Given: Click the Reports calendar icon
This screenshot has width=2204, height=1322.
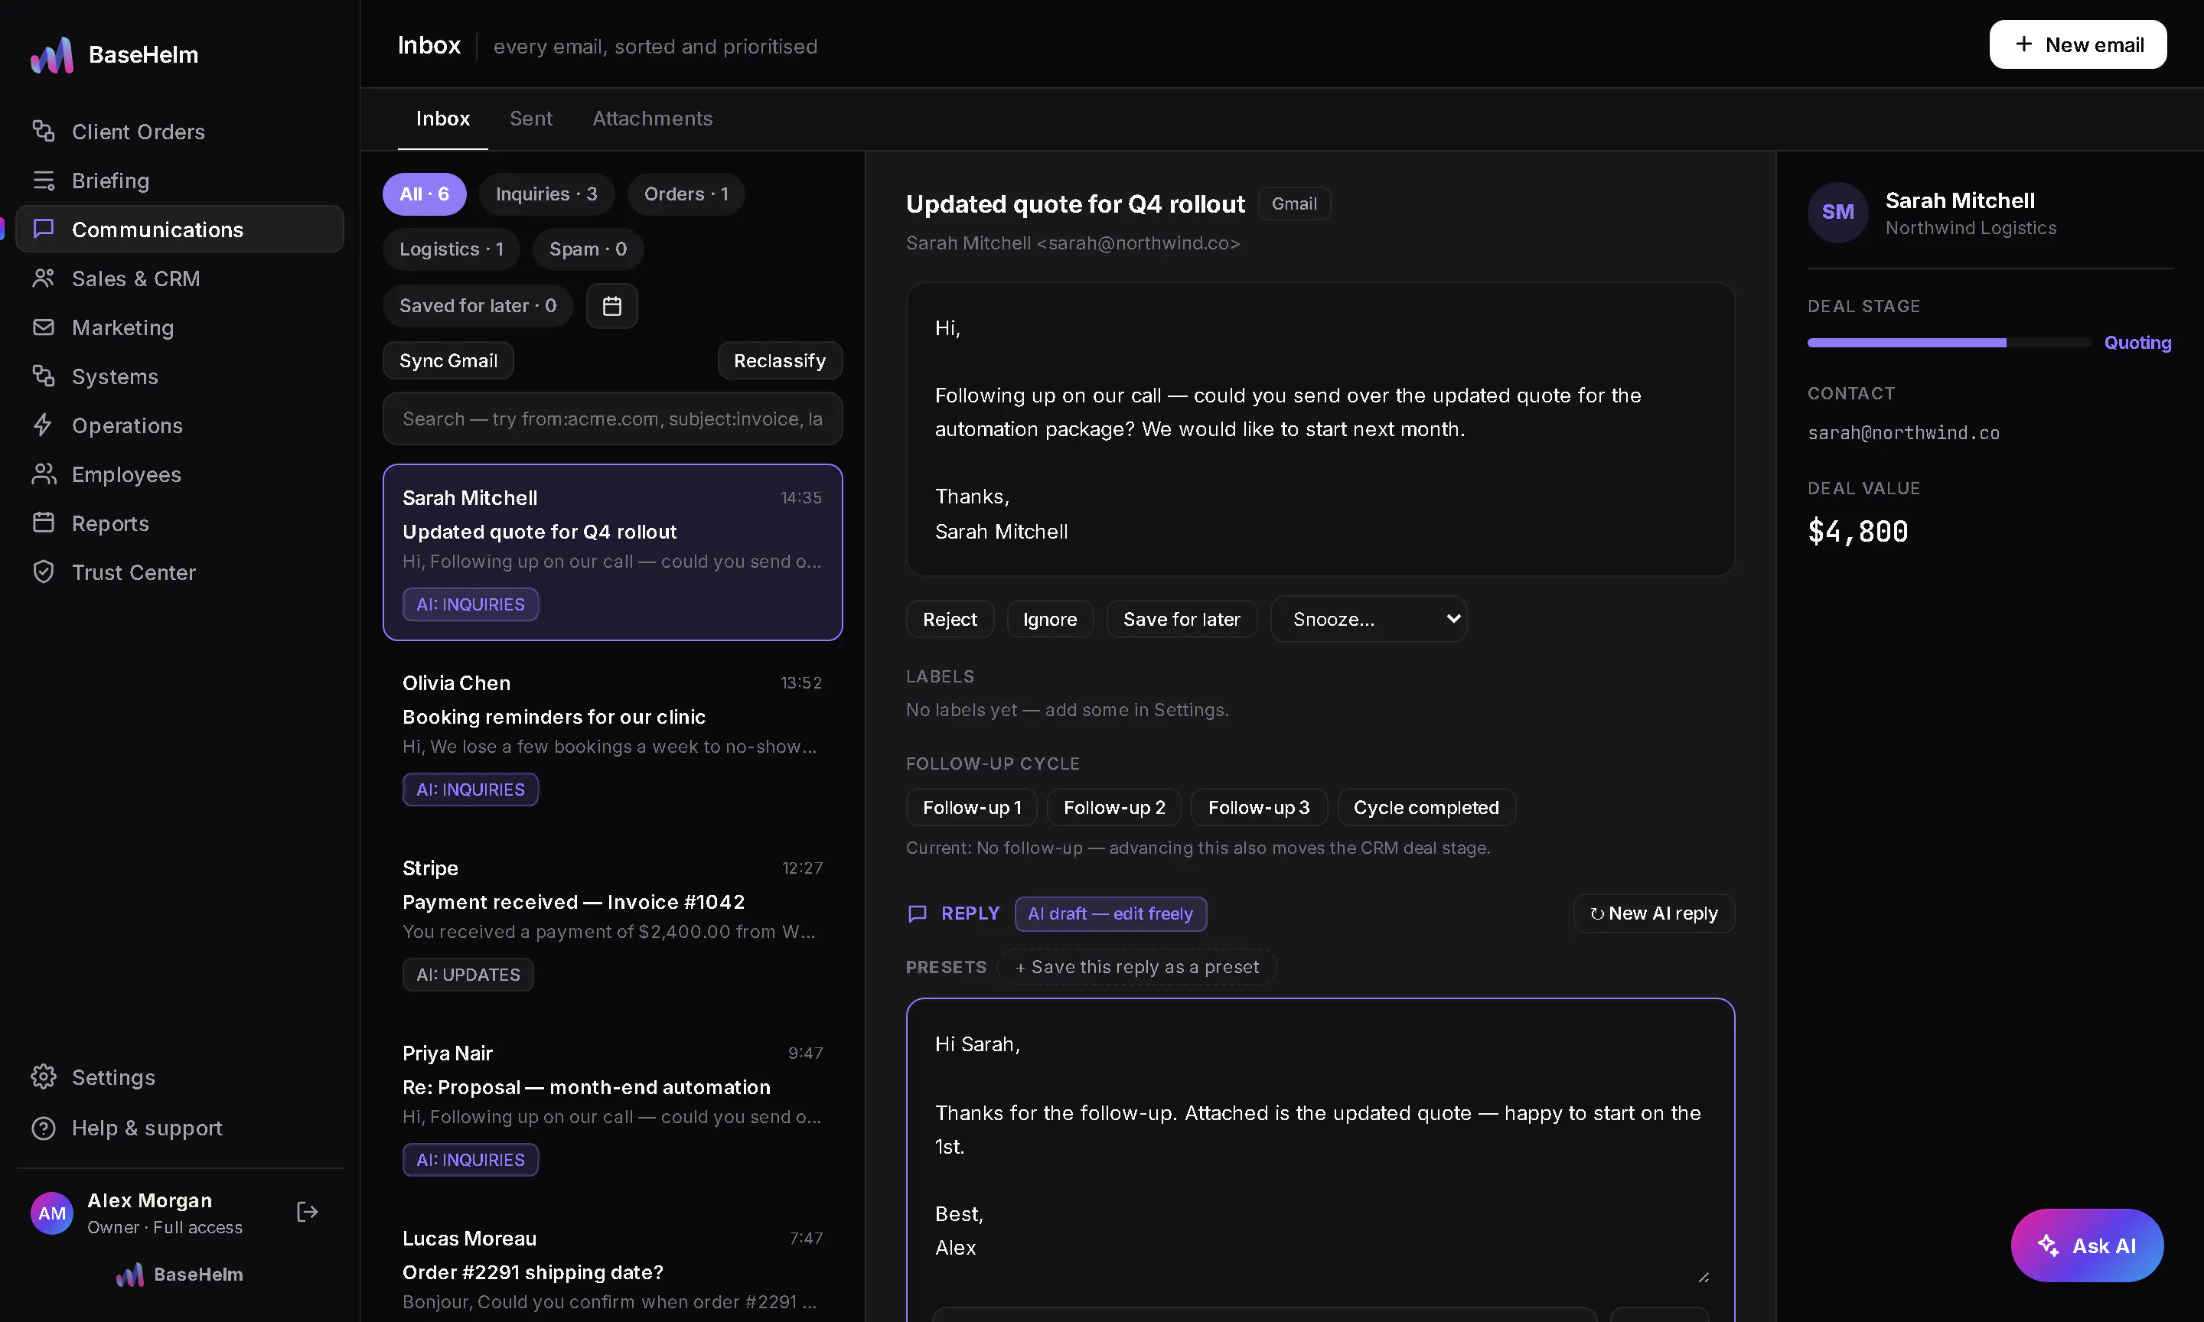Looking at the screenshot, I should (x=44, y=523).
